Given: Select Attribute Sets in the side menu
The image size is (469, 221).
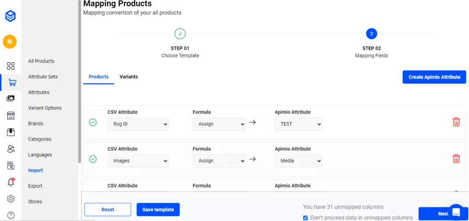Looking at the screenshot, I should 43,77.
